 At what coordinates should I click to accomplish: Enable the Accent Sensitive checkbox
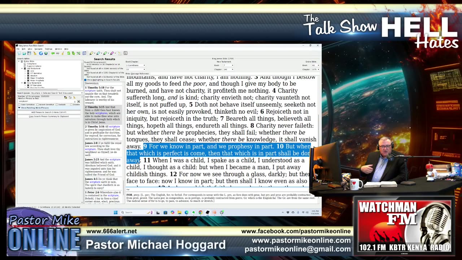pos(38,105)
